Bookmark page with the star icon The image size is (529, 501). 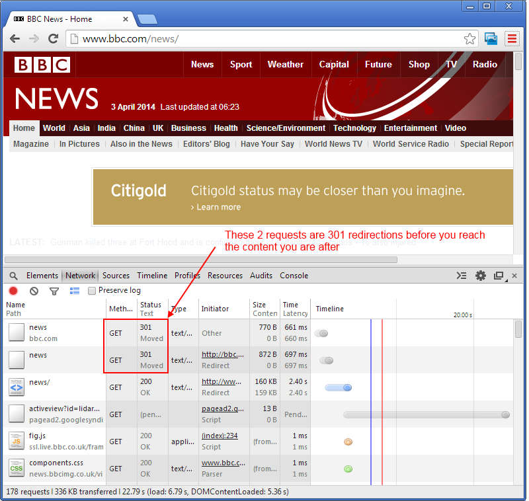click(469, 39)
